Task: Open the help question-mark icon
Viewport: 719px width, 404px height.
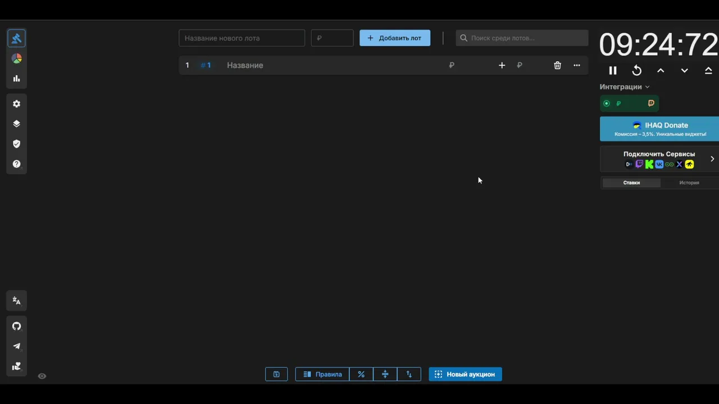Action: click(x=16, y=164)
